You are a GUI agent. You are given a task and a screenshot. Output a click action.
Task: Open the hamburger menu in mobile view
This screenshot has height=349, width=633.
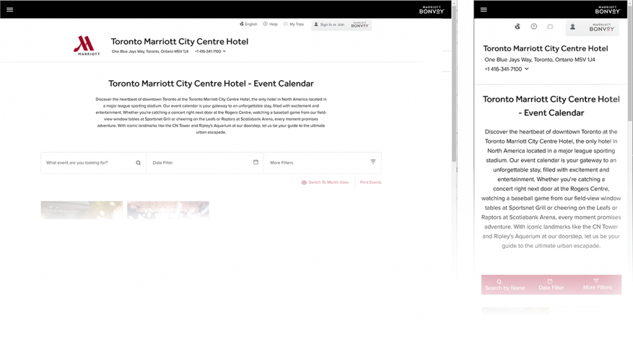(x=483, y=10)
